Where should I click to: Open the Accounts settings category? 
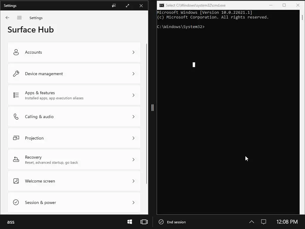pos(74,52)
